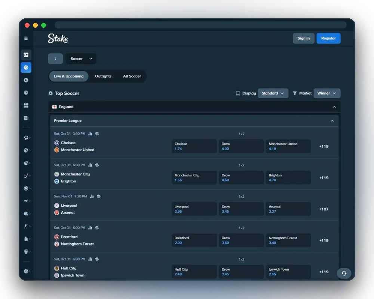This screenshot has width=374, height=299.
Task: Choose the ice hockey stick sport icon
Action: [26, 176]
